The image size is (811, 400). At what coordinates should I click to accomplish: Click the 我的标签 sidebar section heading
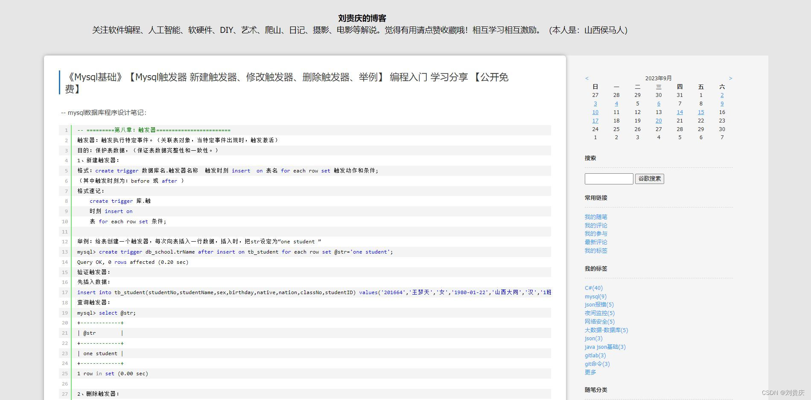click(x=596, y=269)
